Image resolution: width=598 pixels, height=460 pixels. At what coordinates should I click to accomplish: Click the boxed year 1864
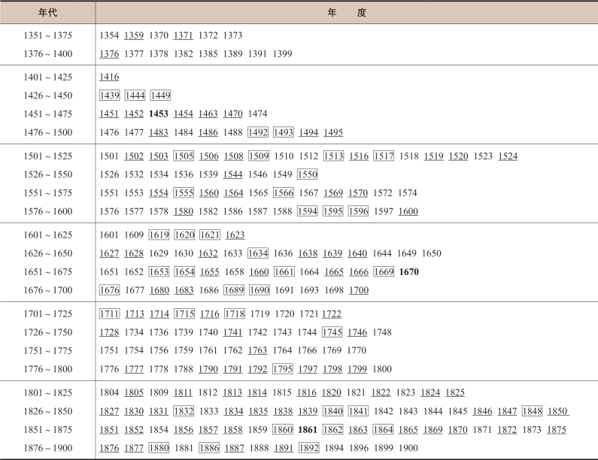pyautogui.click(x=384, y=429)
